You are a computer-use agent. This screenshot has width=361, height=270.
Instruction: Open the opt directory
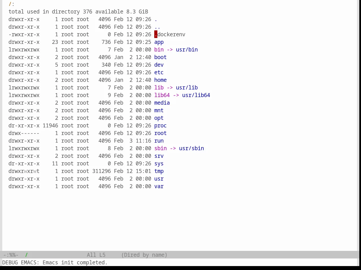coord(159,118)
